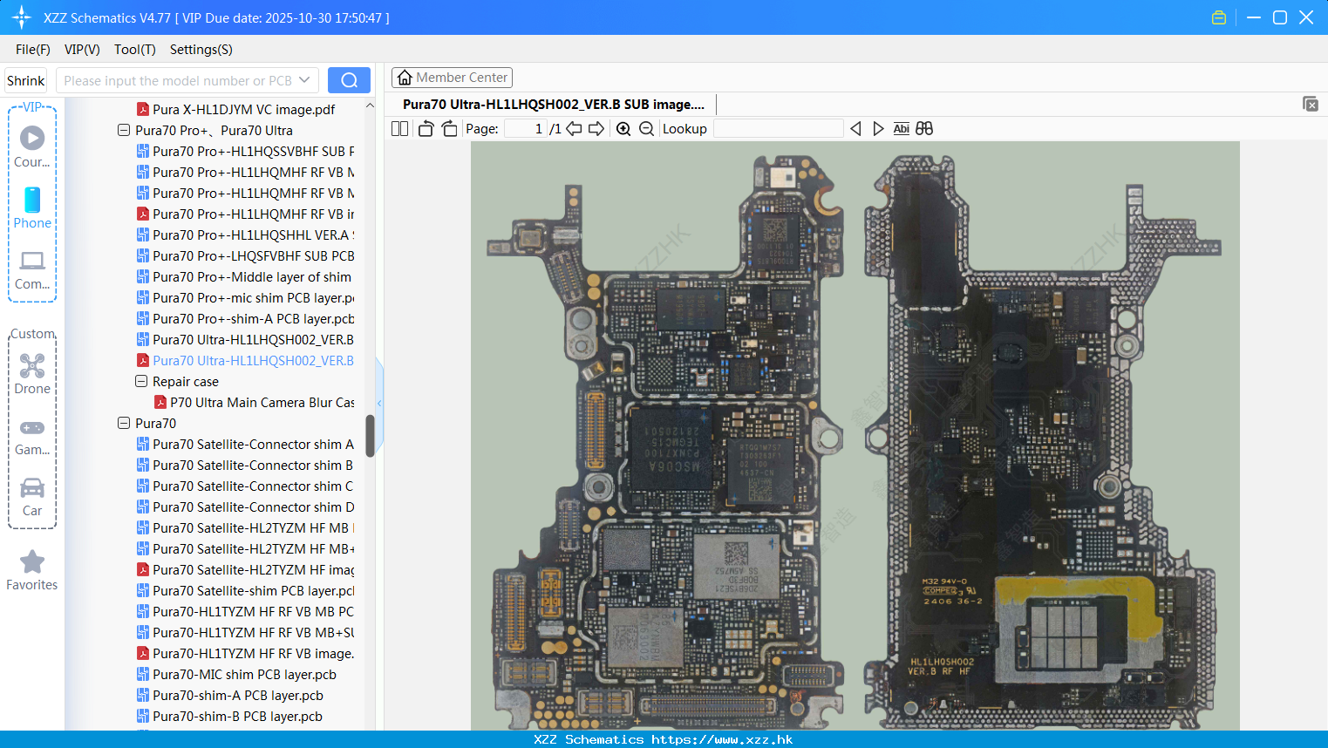The height and width of the screenshot is (748, 1328).
Task: Click the www.xzz.hk link in status bar
Action: tap(722, 739)
